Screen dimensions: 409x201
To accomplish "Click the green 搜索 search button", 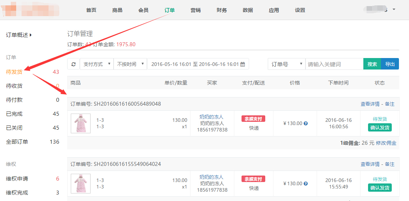I will point(372,64).
